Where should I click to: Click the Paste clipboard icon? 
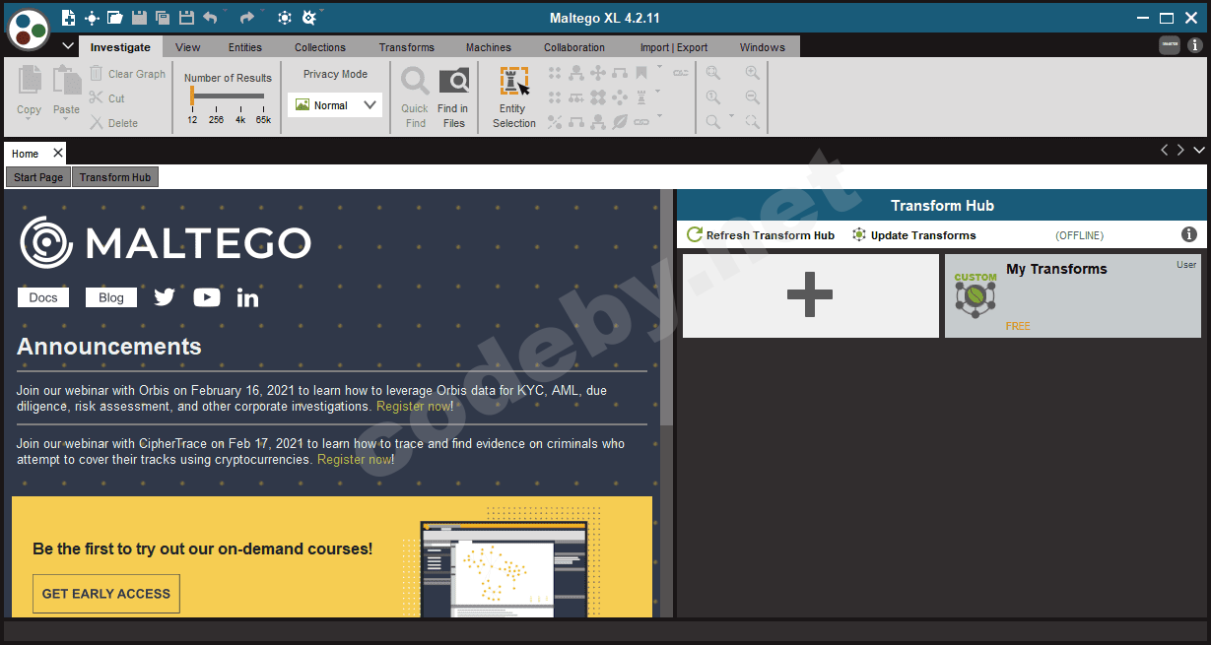(x=66, y=82)
